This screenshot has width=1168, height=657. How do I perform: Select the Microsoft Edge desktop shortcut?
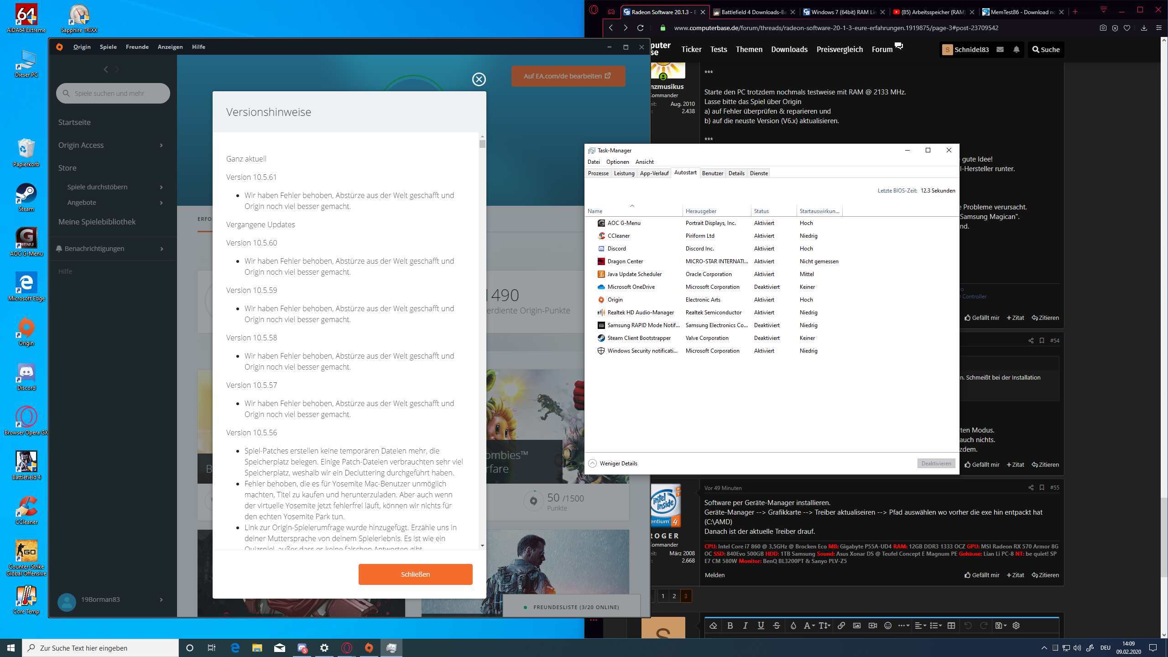point(26,287)
